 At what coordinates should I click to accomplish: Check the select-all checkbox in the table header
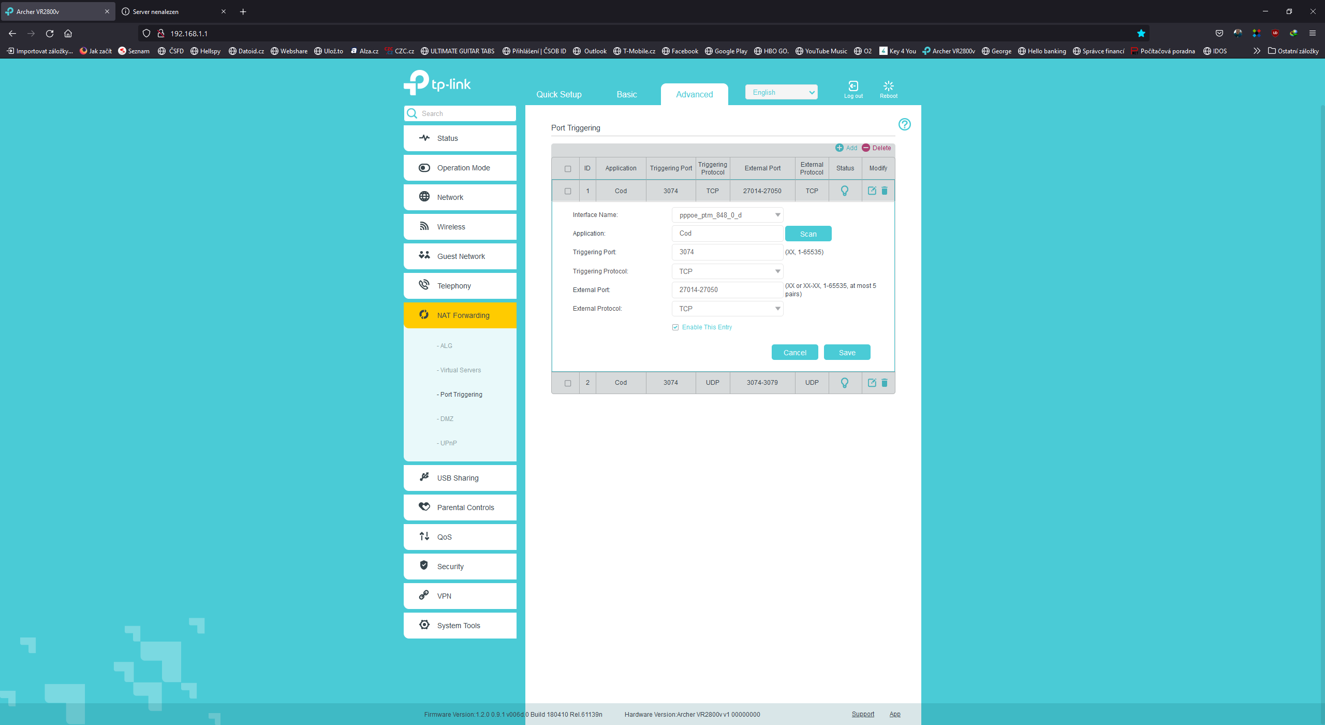[x=568, y=169]
